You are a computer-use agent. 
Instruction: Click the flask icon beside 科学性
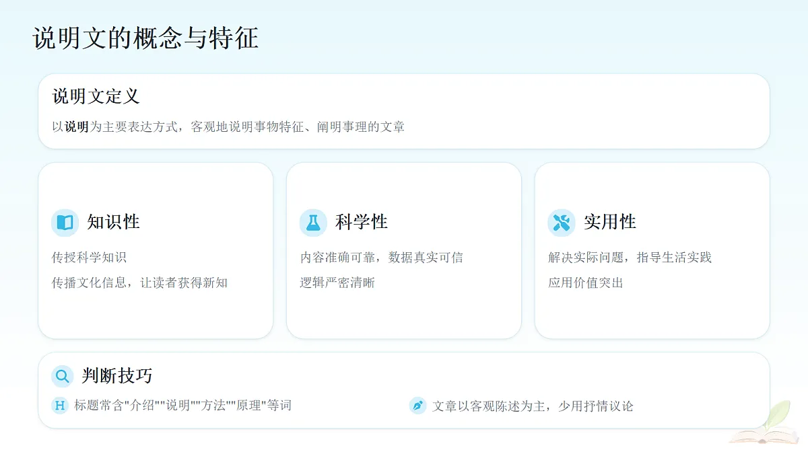tap(313, 223)
